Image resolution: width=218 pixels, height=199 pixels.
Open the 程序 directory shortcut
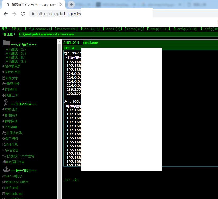click(17, 29)
